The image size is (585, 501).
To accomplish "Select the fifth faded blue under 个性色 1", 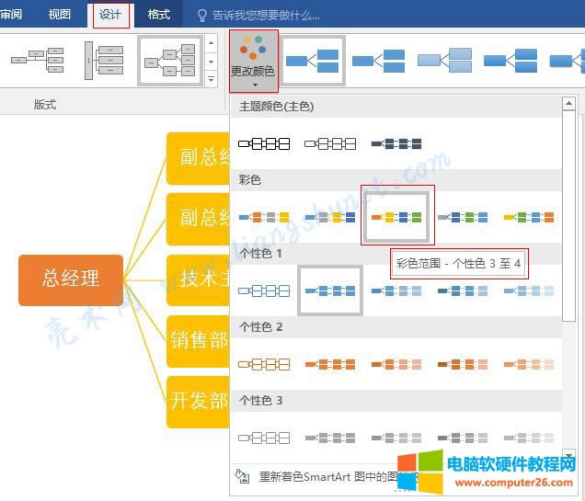I will pyautogui.click(x=529, y=290).
